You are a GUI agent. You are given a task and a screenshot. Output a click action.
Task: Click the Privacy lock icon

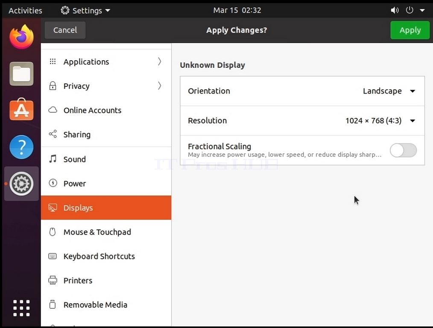tap(53, 86)
